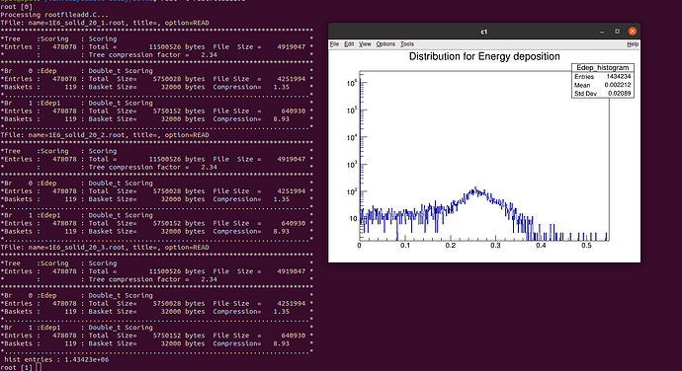Click the 10^3 label on the y-axis
This screenshot has height=371, width=682.
(x=352, y=165)
